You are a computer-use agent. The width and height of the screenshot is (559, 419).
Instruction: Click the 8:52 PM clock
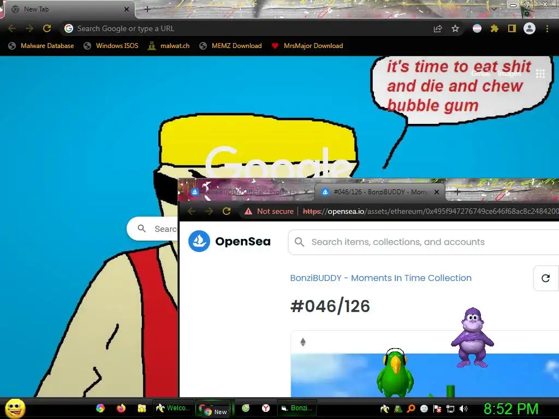(x=511, y=409)
